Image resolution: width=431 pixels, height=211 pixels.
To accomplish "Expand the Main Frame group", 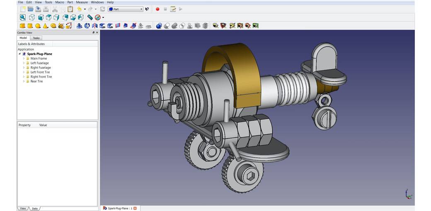I will pyautogui.click(x=24, y=58).
